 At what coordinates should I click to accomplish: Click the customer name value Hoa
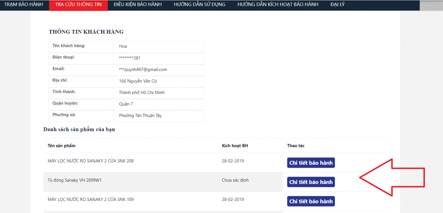pos(123,46)
